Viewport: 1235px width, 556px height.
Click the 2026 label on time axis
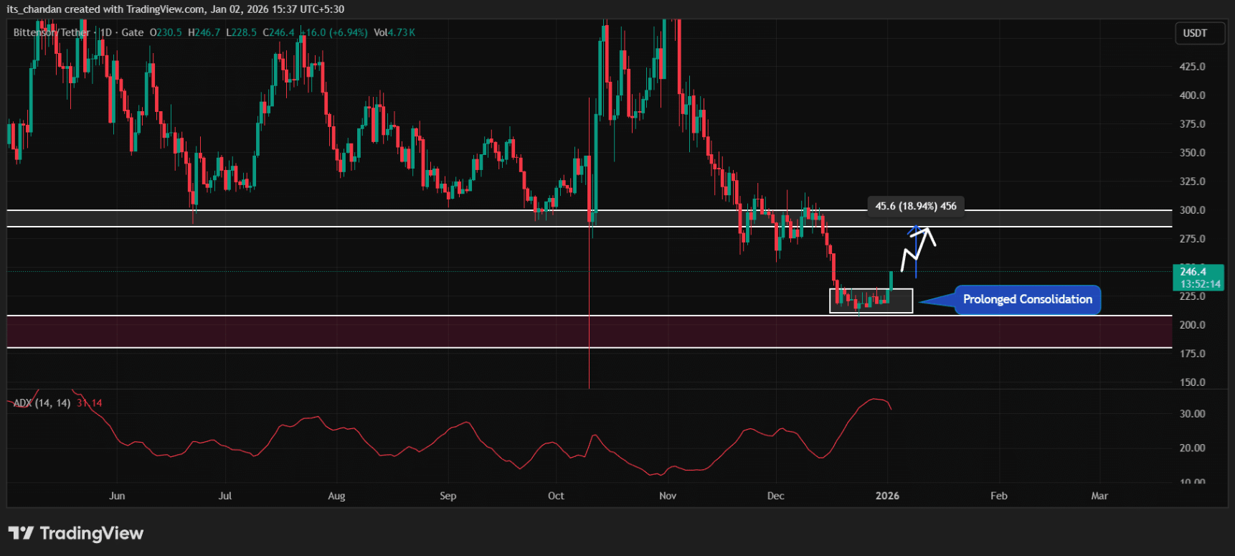coord(887,496)
